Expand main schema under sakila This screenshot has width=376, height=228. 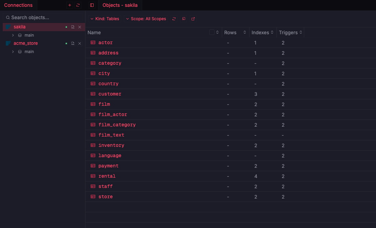[x=13, y=35]
